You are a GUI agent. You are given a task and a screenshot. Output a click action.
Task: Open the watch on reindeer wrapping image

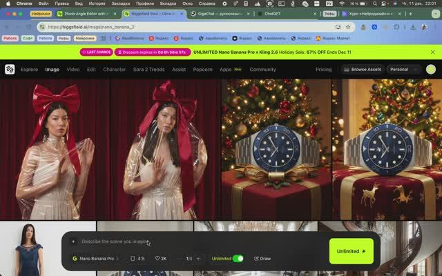pyautogui.click(x=387, y=149)
